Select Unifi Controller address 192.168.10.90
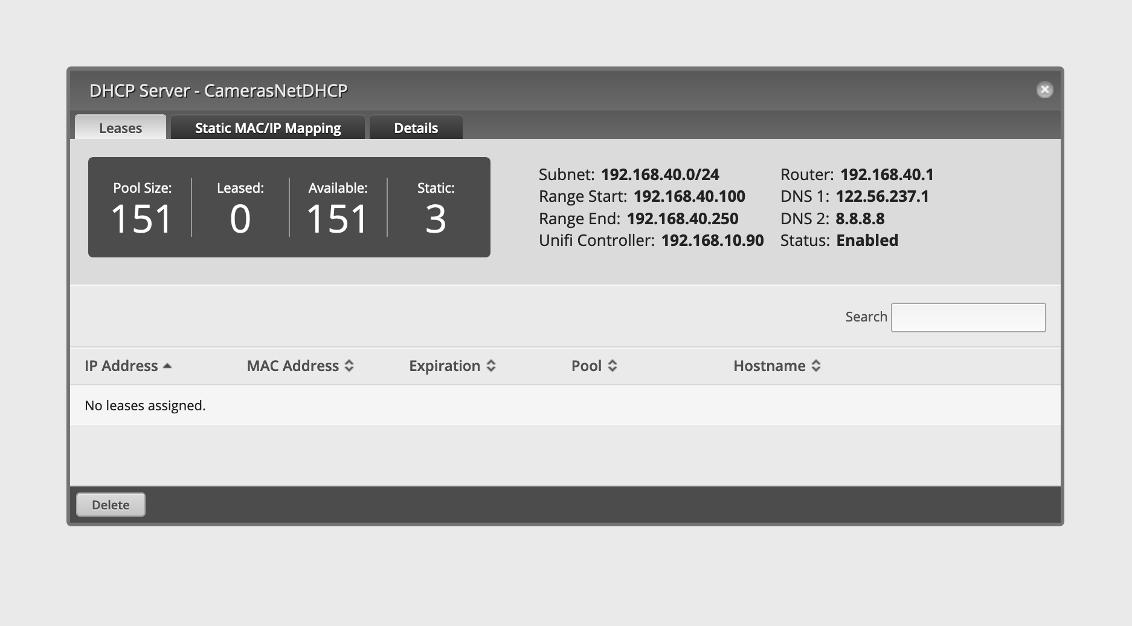 pyautogui.click(x=713, y=240)
